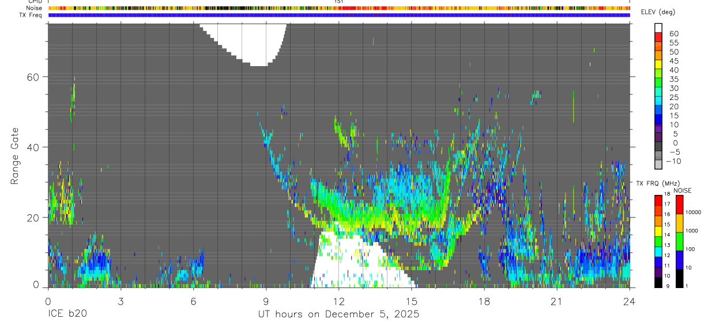This screenshot has width=708, height=326.
Task: Click the red swatch in the ELEV color bar
Action: click(x=658, y=37)
